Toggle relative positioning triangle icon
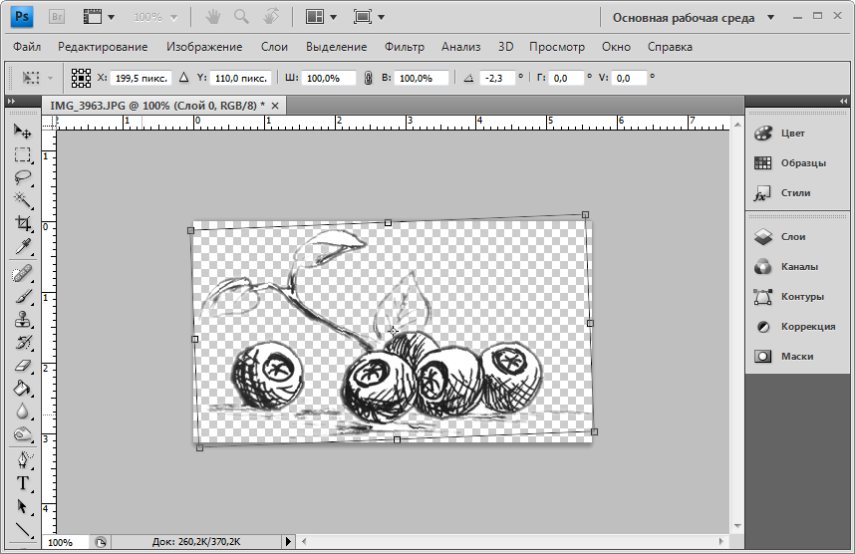This screenshot has width=855, height=554. click(183, 78)
